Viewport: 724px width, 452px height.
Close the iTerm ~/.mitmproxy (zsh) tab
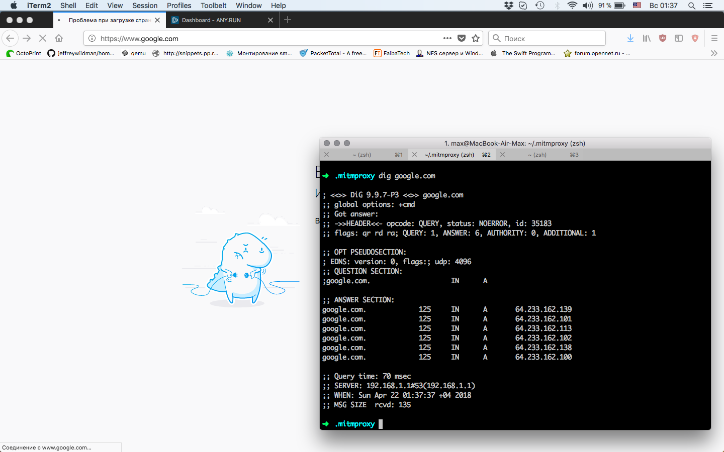point(414,155)
